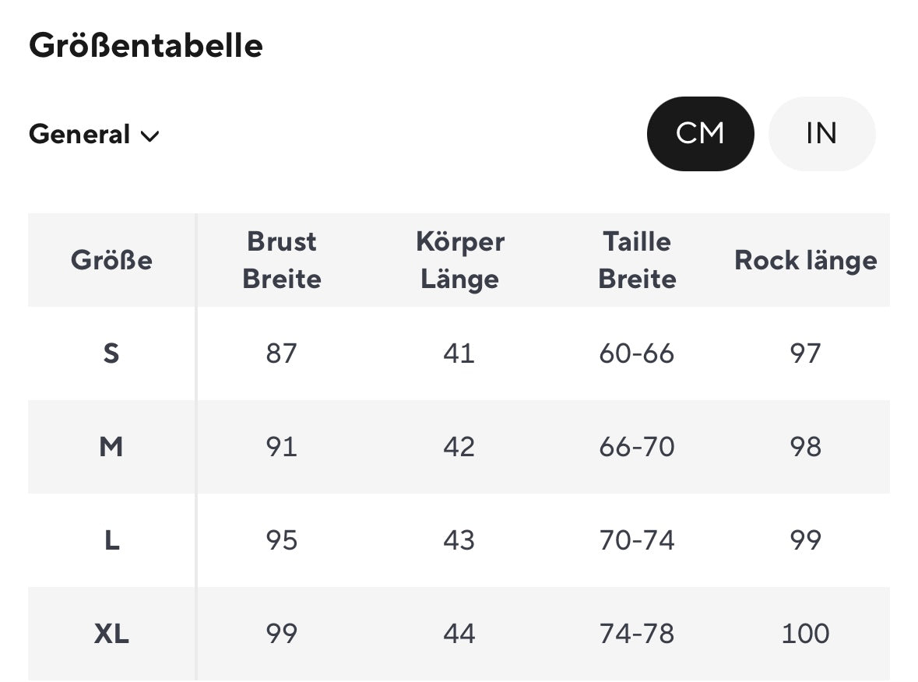The width and height of the screenshot is (918, 682).
Task: Click the 74-78 waist value for XL
Action: click(x=637, y=634)
